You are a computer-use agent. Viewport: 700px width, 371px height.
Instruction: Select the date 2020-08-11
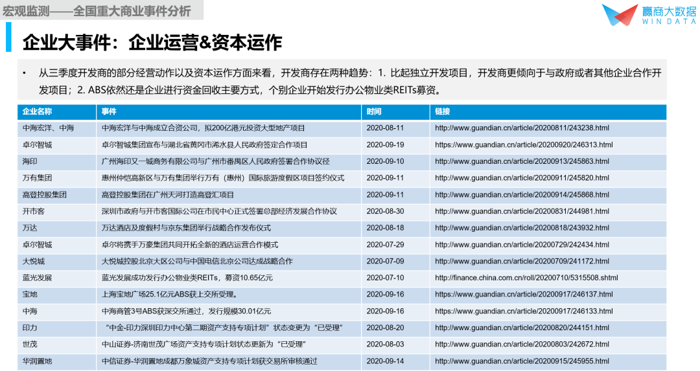(x=385, y=128)
